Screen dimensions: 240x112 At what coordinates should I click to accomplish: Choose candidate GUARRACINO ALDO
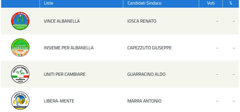coord(146,74)
